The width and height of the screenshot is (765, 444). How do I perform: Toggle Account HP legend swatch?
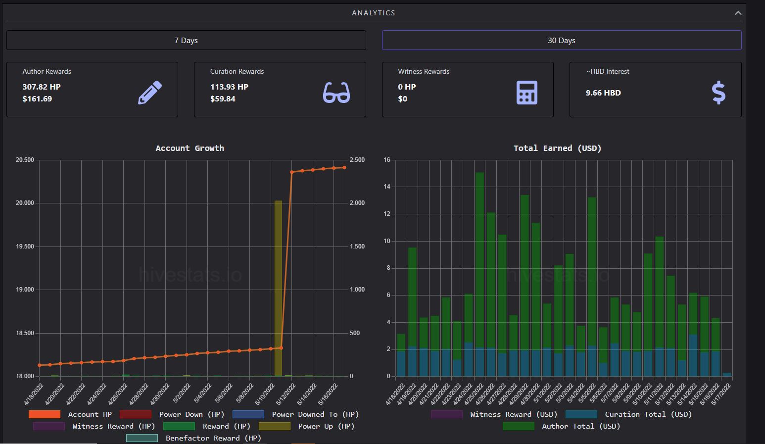[45, 414]
